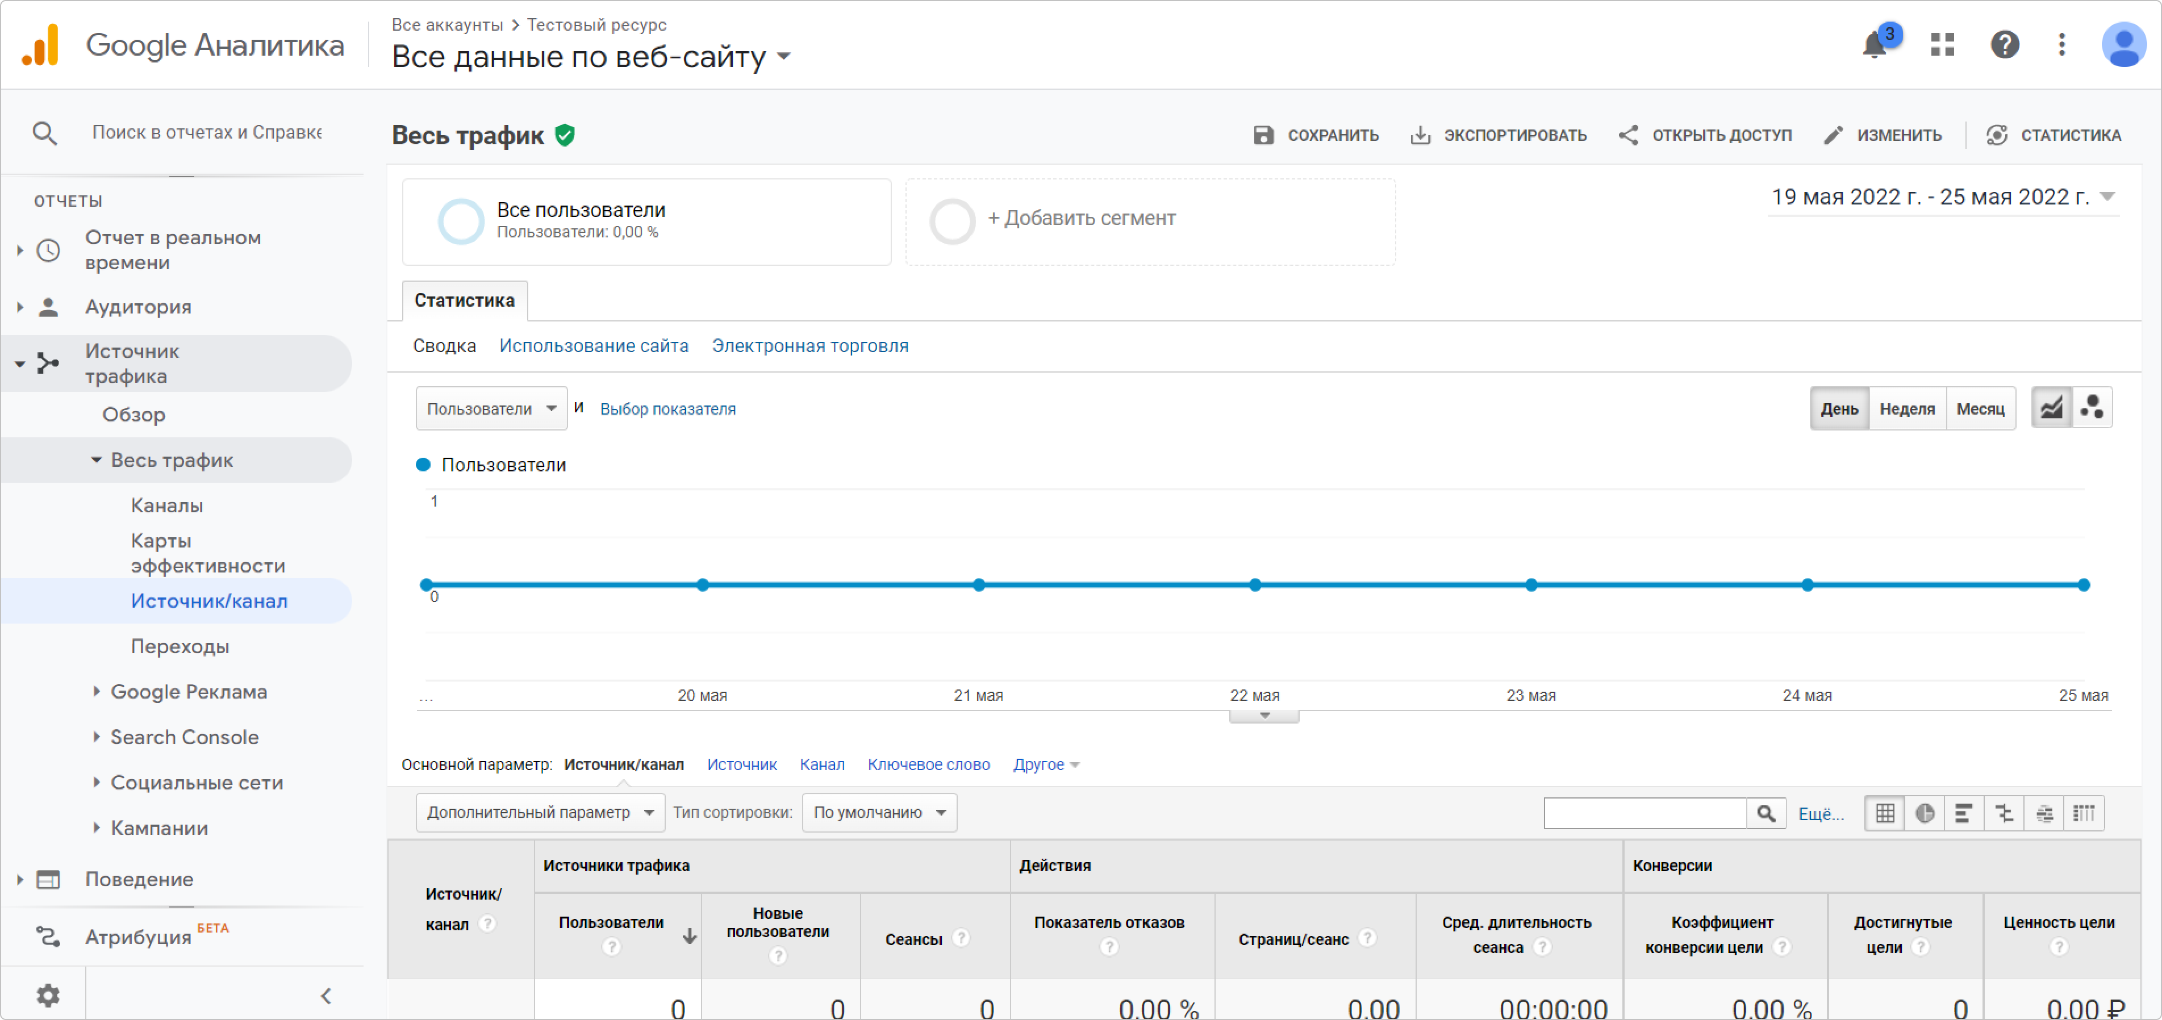This screenshot has width=2162, height=1020.
Task: Select pie chart table view icon
Action: [1925, 813]
